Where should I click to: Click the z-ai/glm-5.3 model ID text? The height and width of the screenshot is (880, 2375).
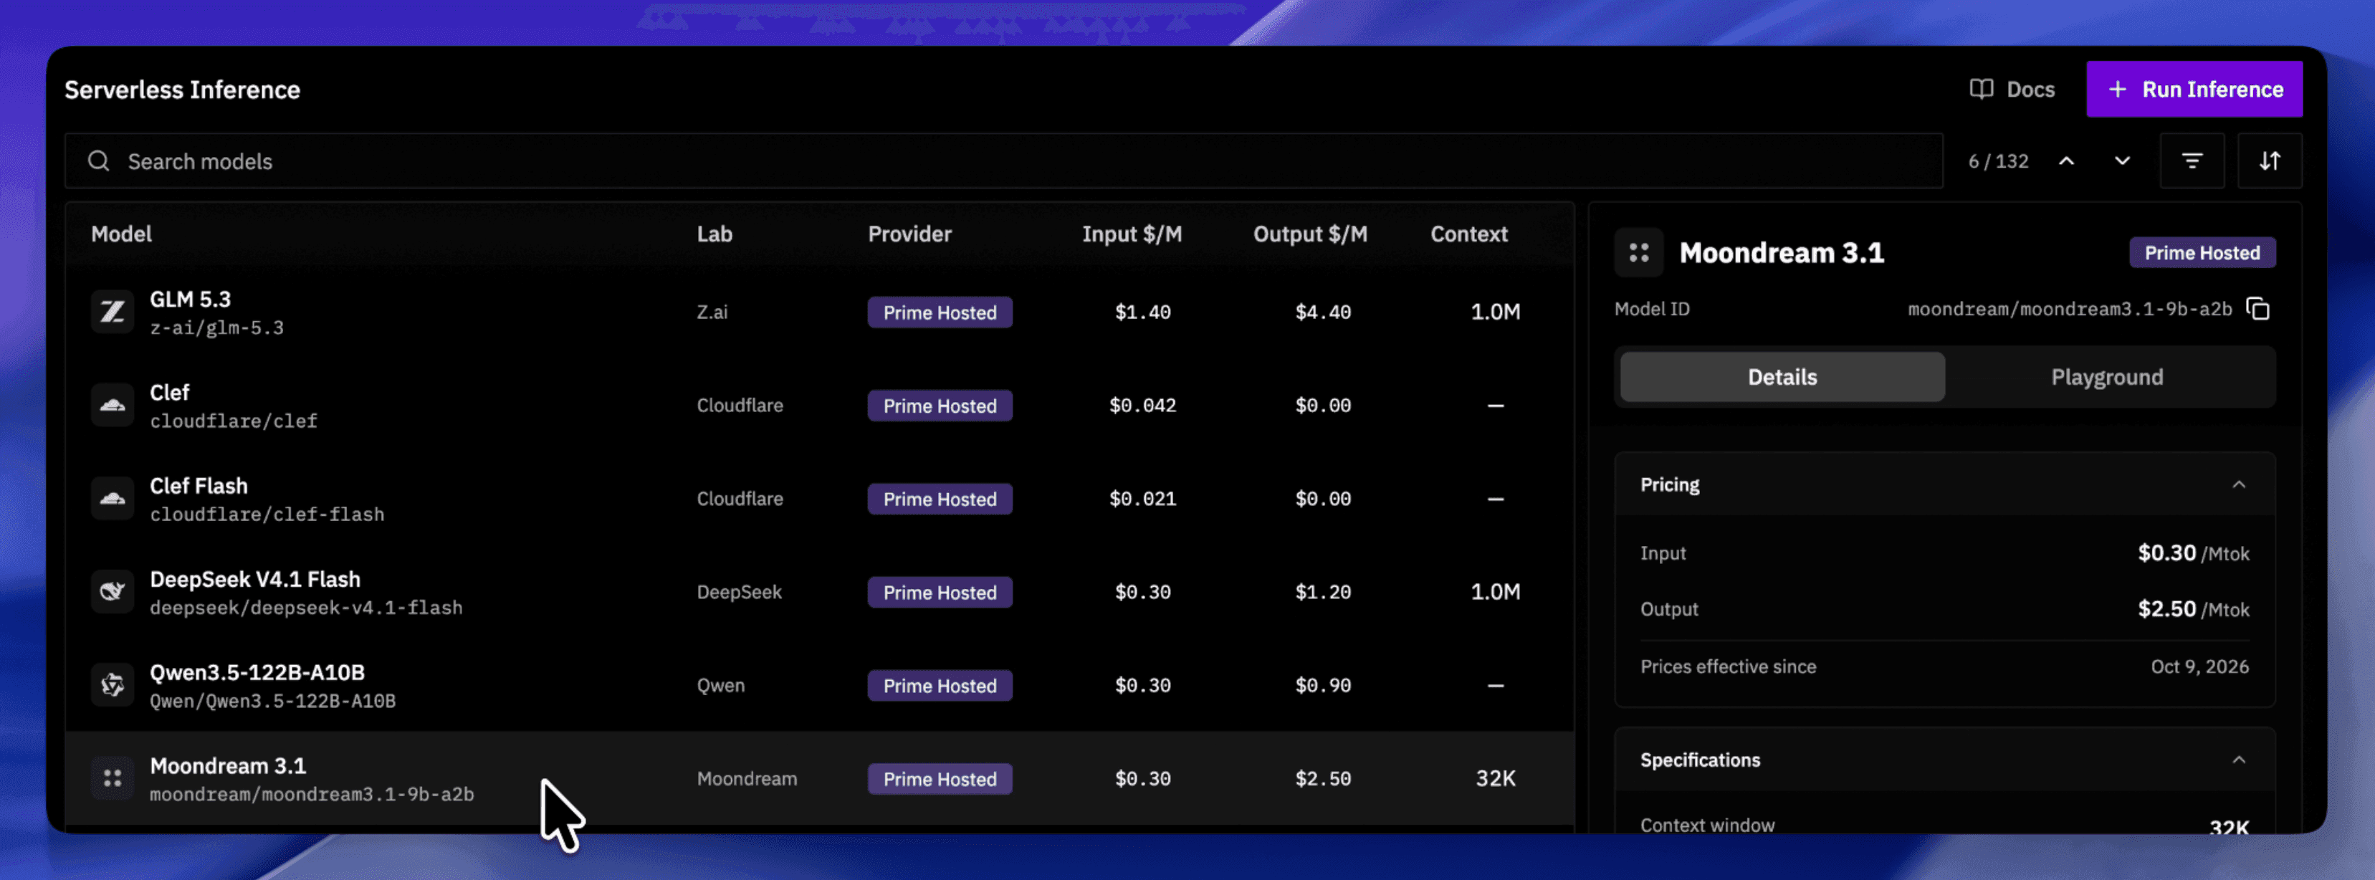(x=216, y=328)
